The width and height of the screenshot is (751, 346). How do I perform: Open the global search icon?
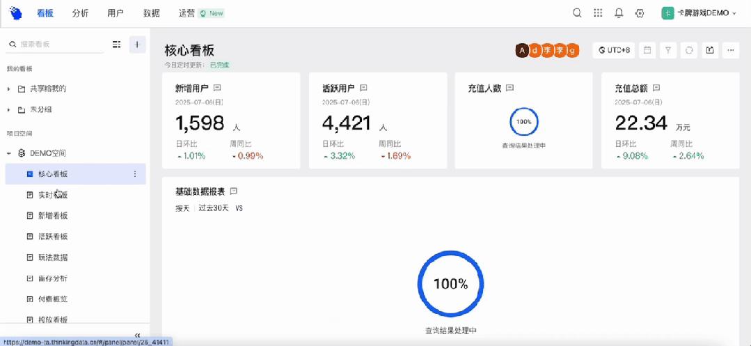tap(577, 13)
